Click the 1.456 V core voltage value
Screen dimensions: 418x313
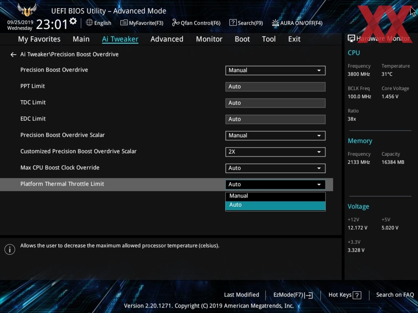390,96
